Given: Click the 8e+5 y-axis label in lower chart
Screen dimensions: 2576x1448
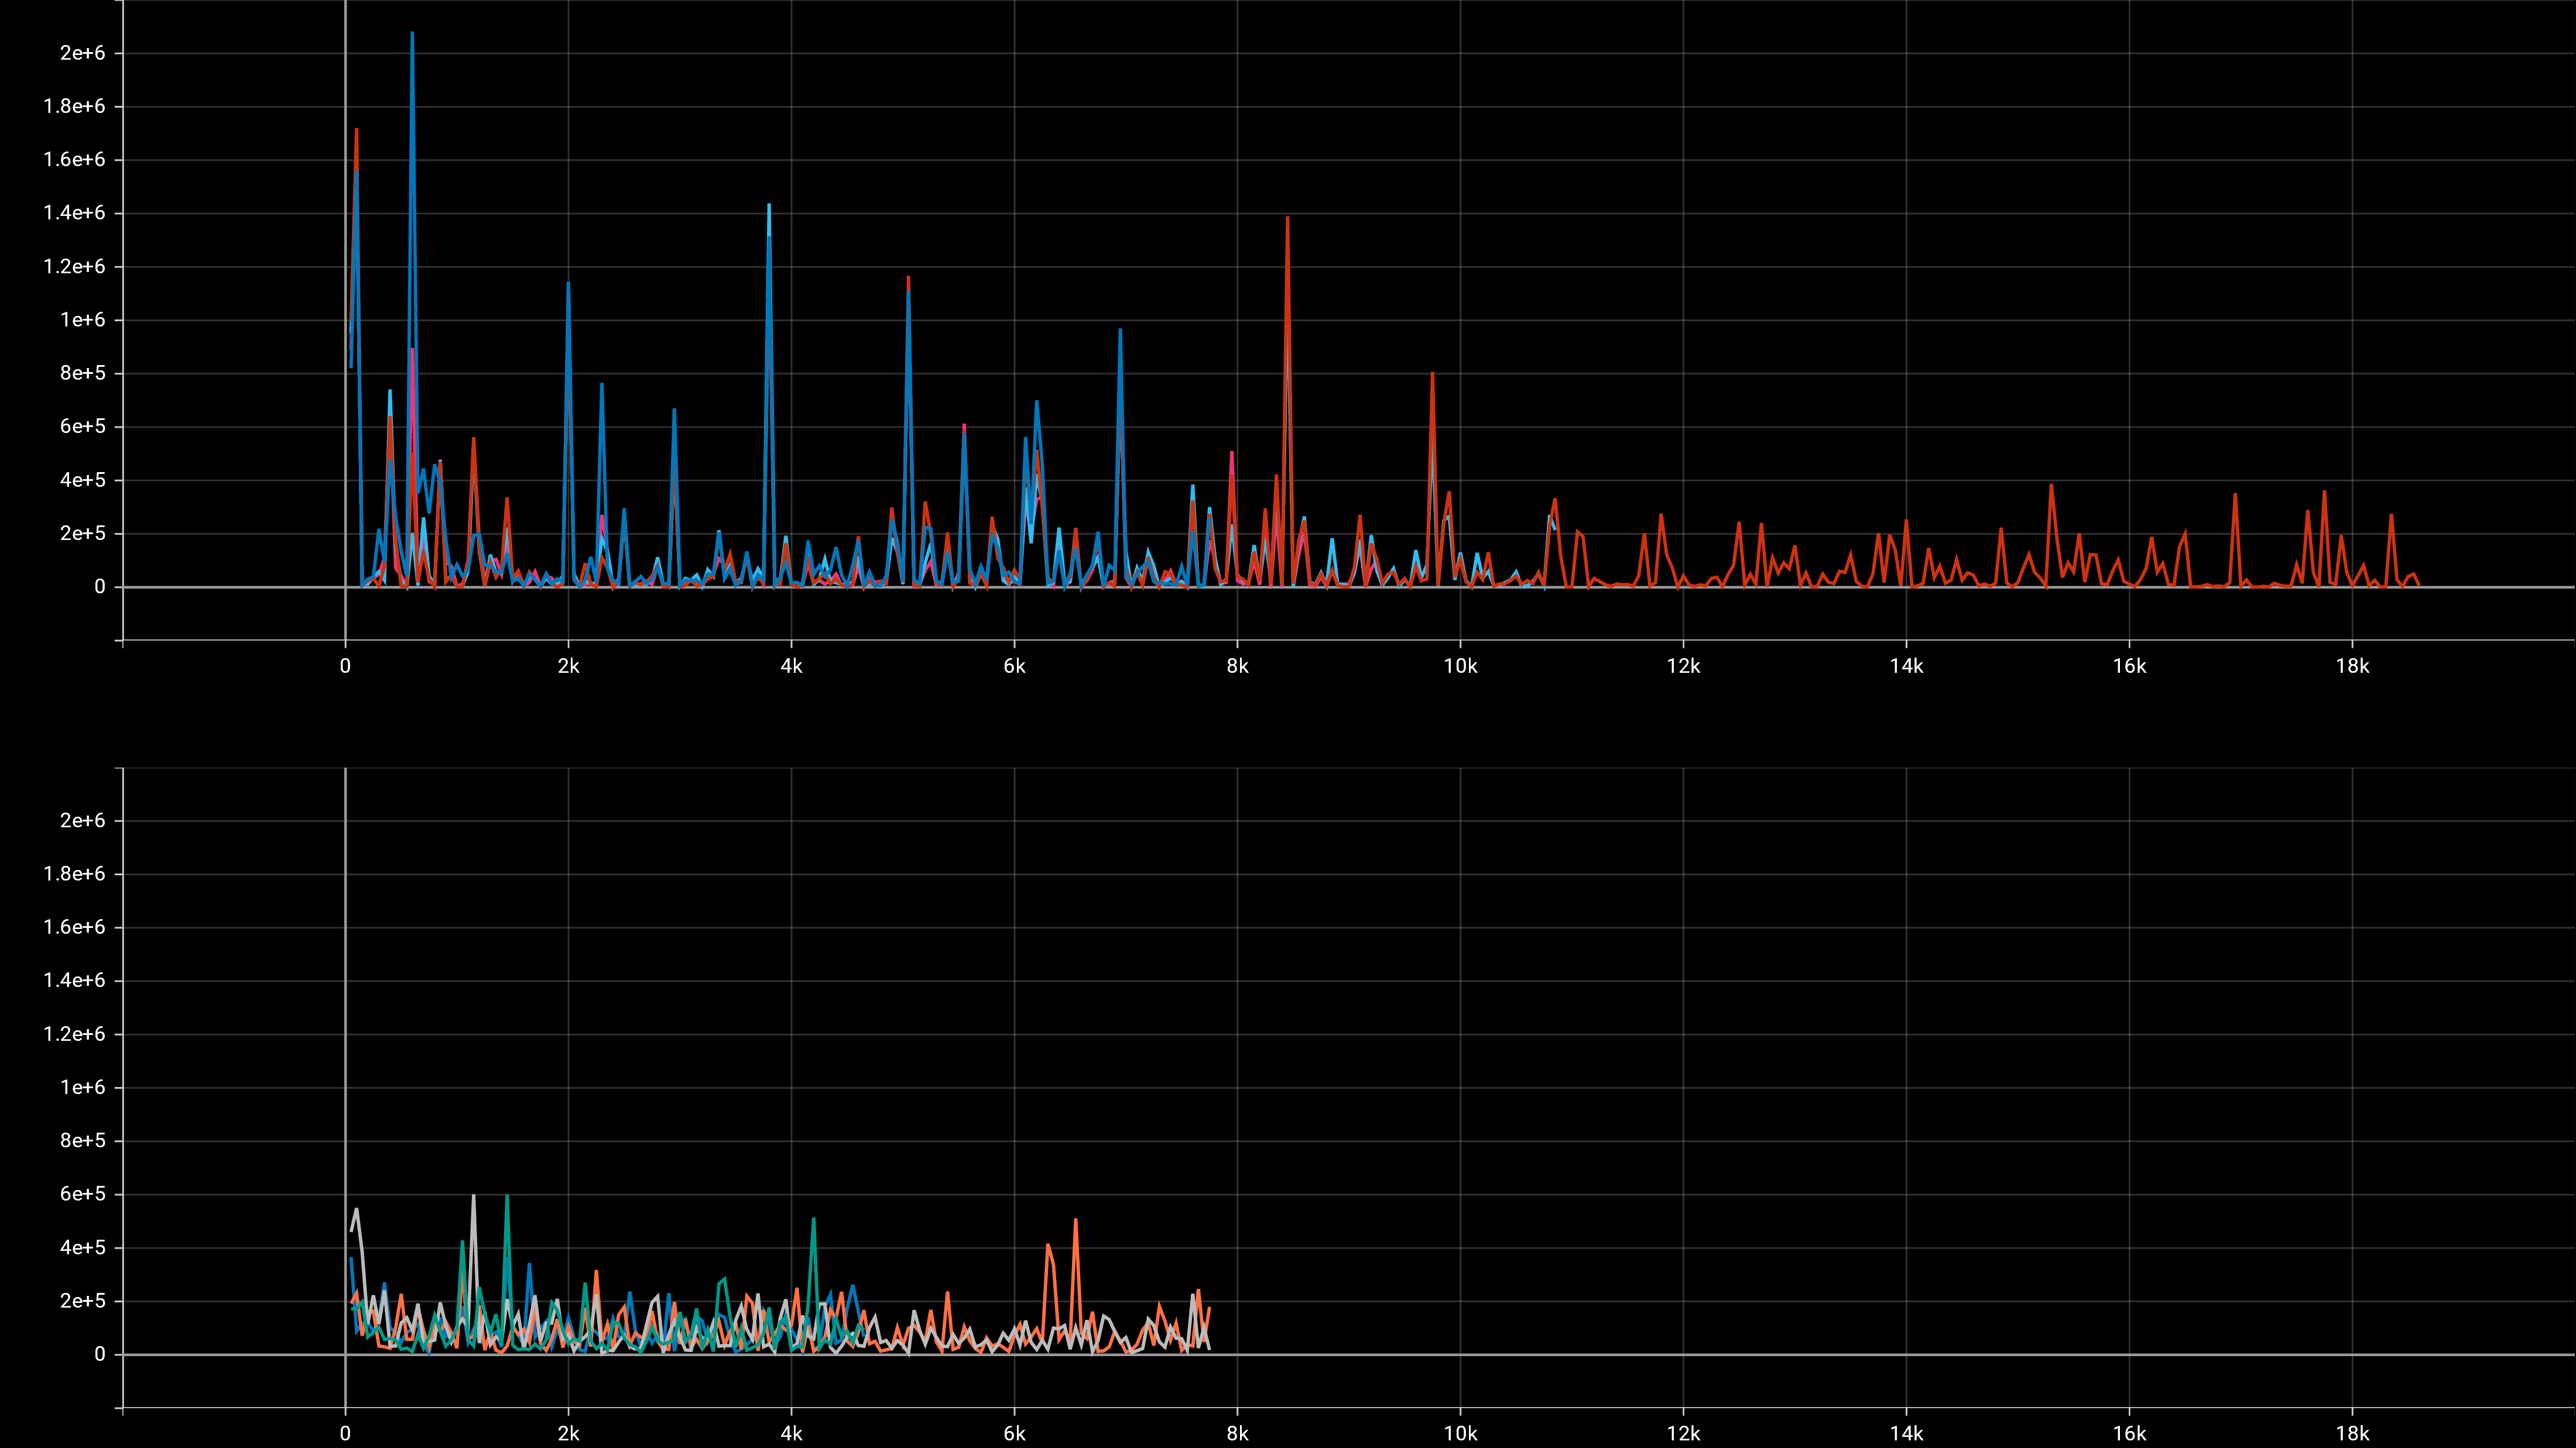Looking at the screenshot, I should (x=82, y=1141).
